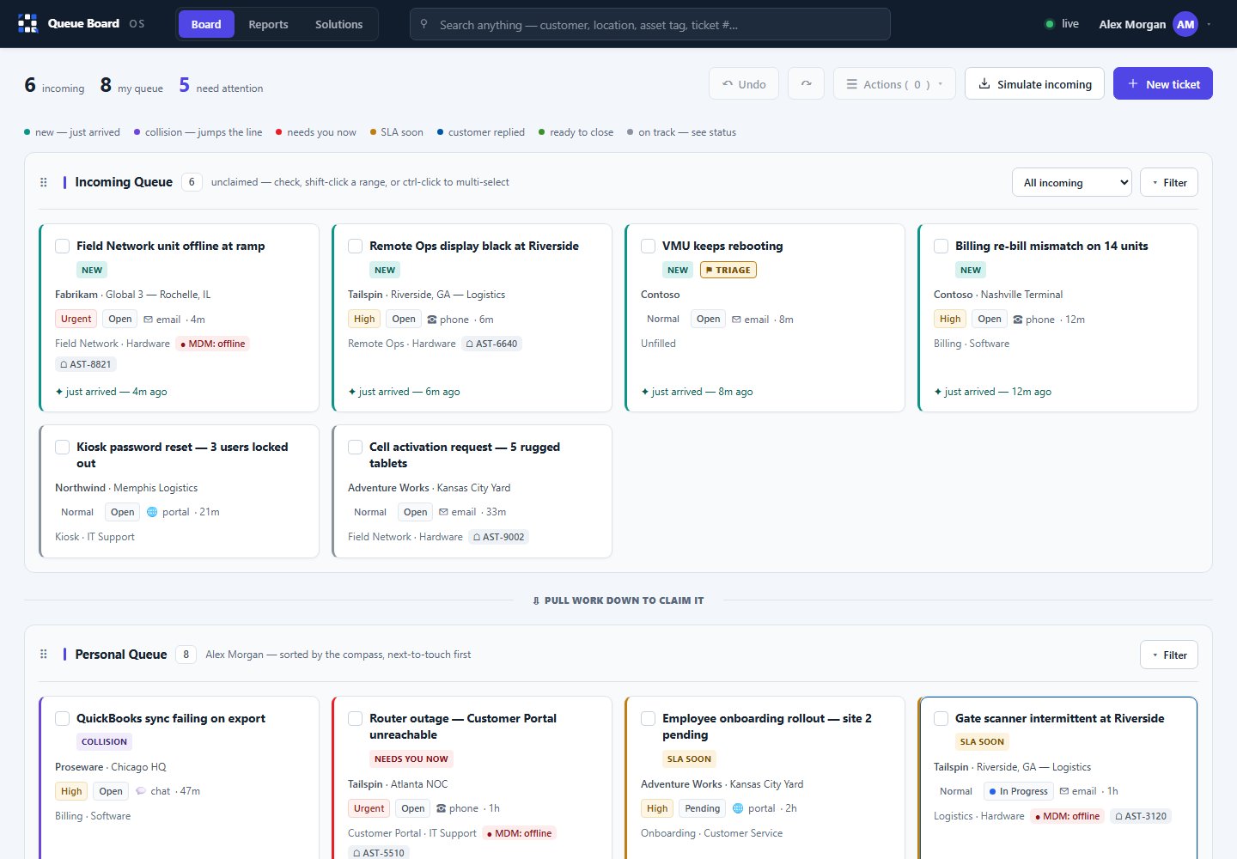The width and height of the screenshot is (1237, 859).
Task: Check the Remote Ops display black ticket
Action: click(355, 246)
